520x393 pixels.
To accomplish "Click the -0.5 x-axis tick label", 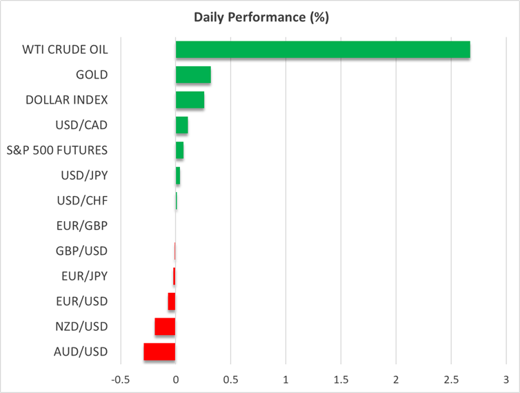I will (120, 381).
